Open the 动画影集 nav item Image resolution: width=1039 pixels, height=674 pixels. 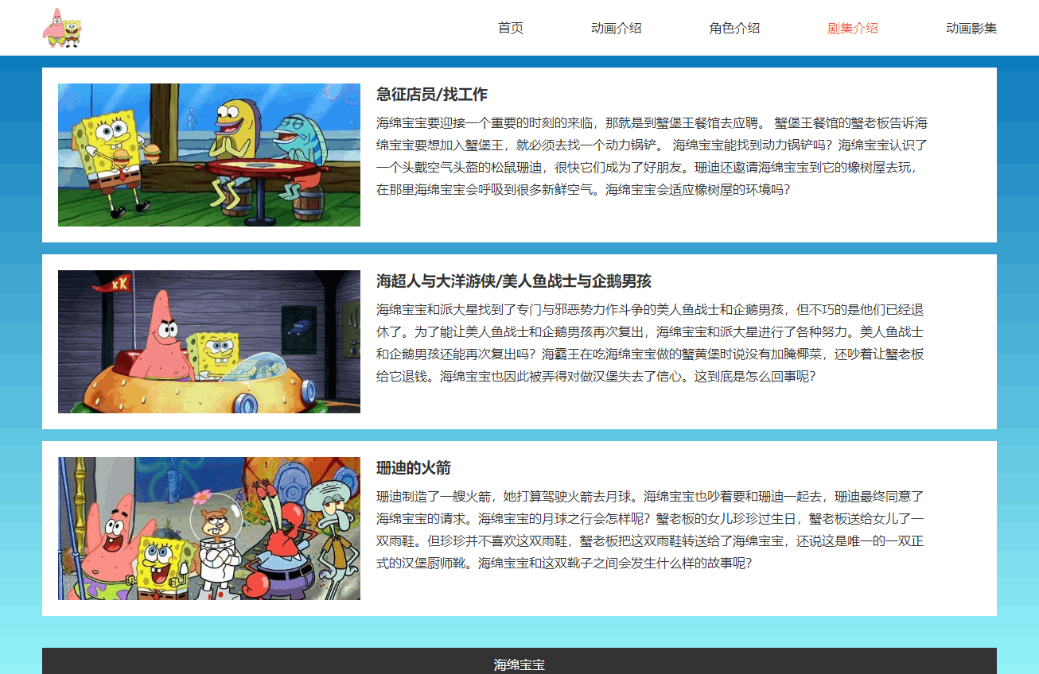click(x=971, y=28)
